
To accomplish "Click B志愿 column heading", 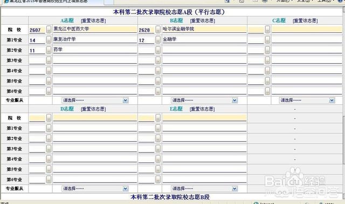I will (x=176, y=21).
